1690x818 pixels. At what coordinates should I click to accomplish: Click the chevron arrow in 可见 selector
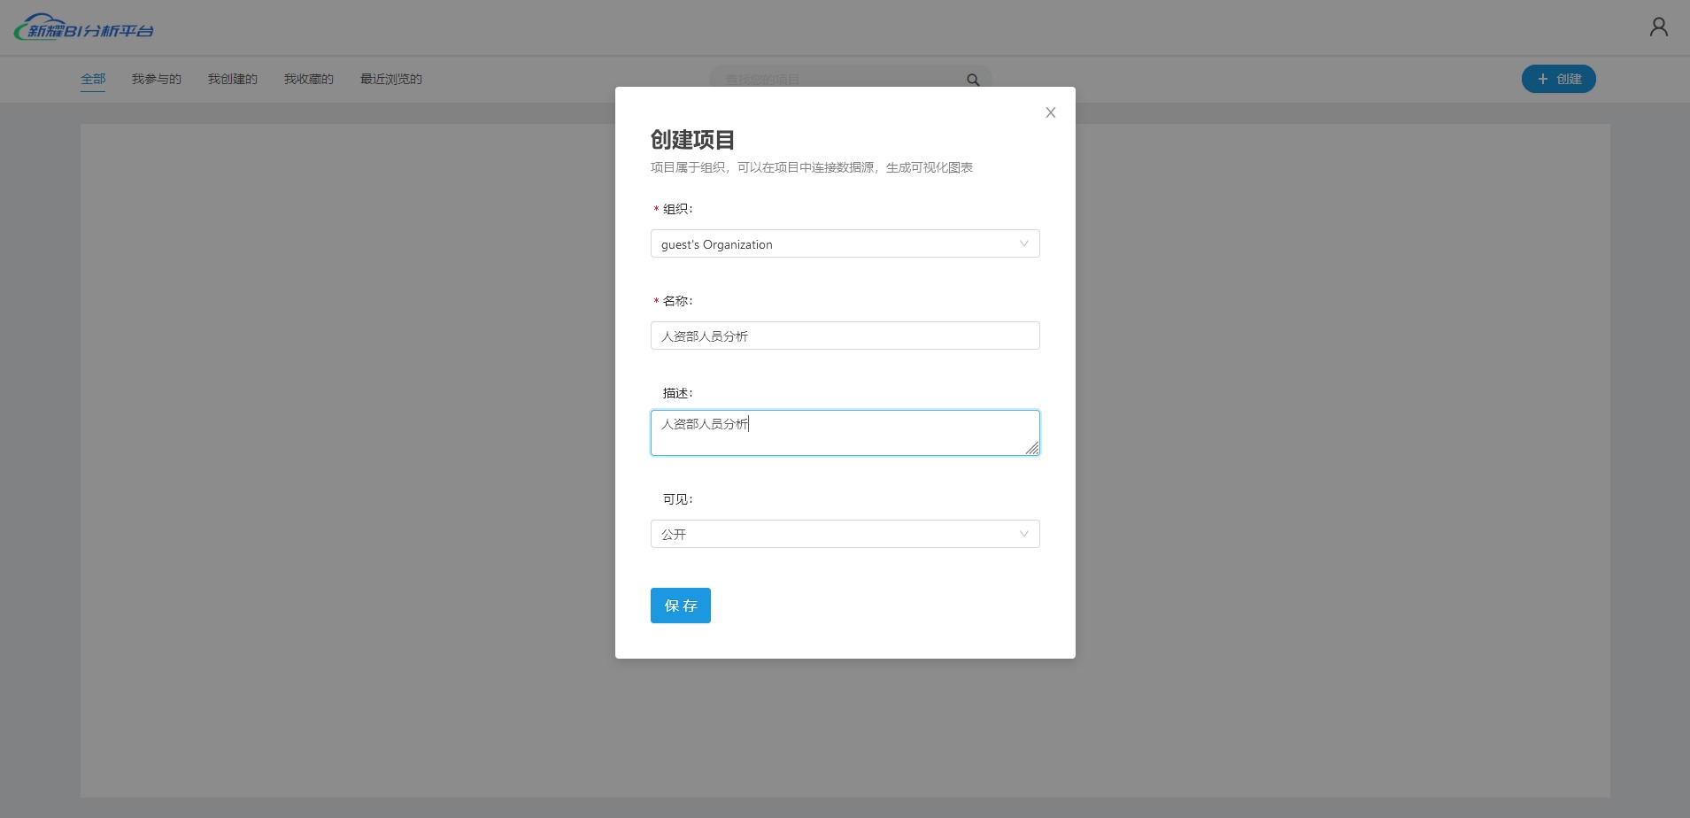[x=1023, y=534]
